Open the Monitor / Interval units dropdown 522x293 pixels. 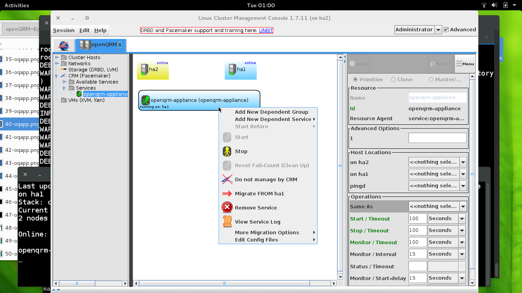point(462,254)
